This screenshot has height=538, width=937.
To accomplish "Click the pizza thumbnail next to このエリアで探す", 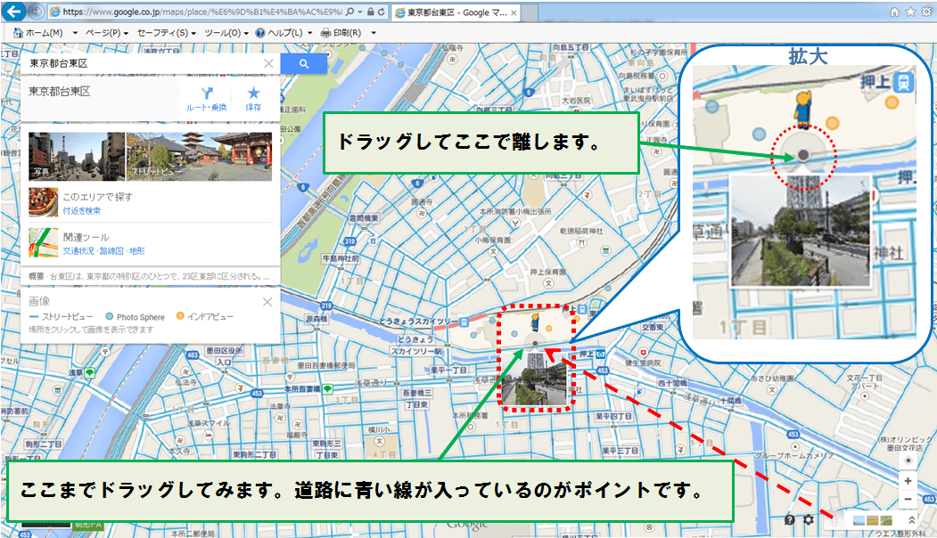I will (43, 202).
